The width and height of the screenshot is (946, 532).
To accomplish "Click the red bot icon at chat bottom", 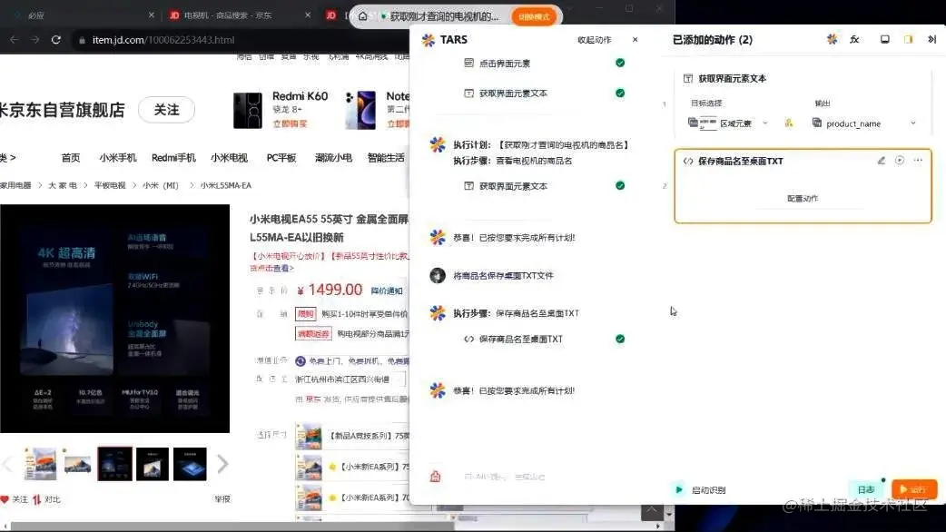I will tap(435, 477).
